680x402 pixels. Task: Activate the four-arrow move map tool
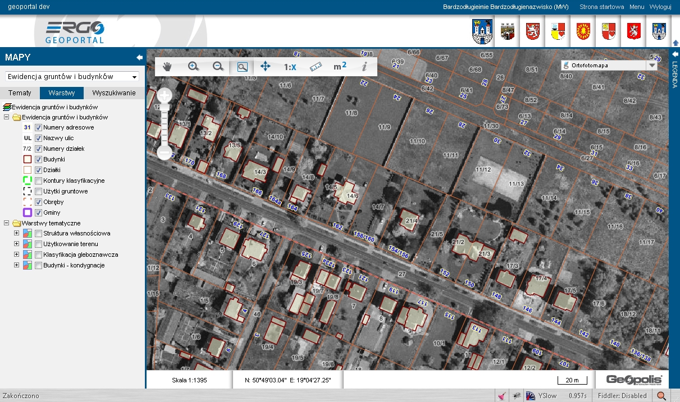[x=266, y=66]
